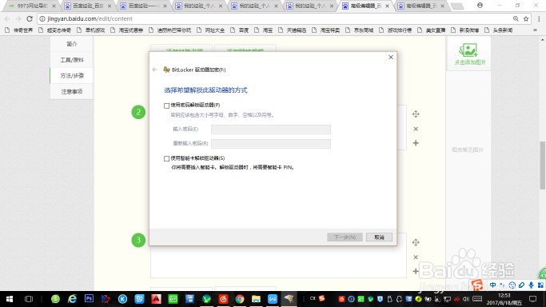Click the page vertical scrollbar thumb
This screenshot has height=307, width=546.
click(543, 165)
